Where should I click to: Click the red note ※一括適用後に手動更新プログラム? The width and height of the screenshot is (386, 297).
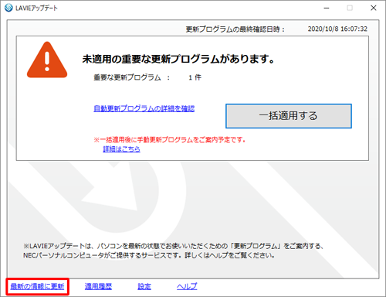pyautogui.click(x=170, y=140)
